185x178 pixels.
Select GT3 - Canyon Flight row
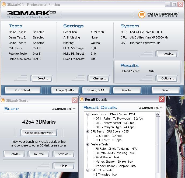tap(115, 127)
